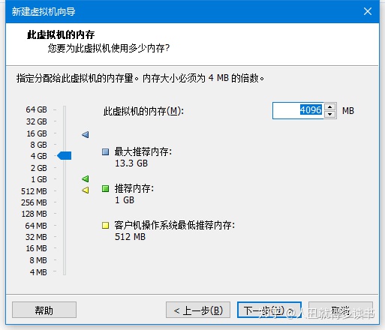Click the 8 MB scale label
385x330 pixels.
tap(38, 260)
